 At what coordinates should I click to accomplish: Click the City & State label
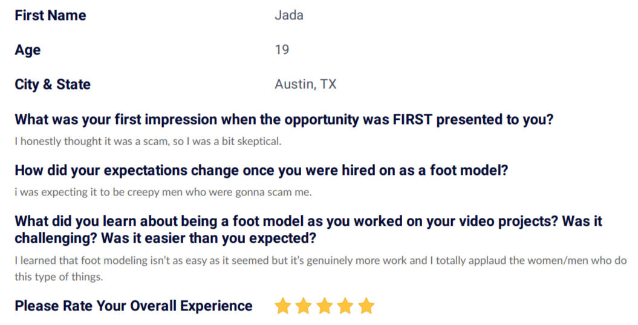[53, 84]
